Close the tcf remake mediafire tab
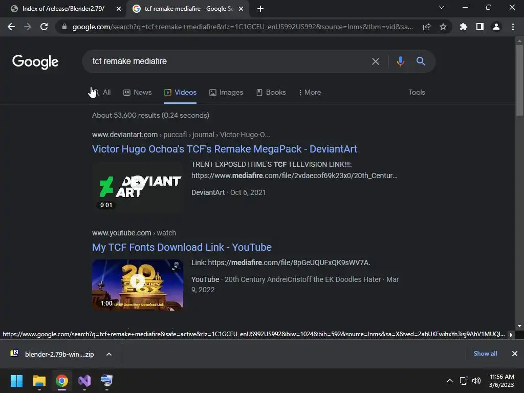 coord(241,9)
